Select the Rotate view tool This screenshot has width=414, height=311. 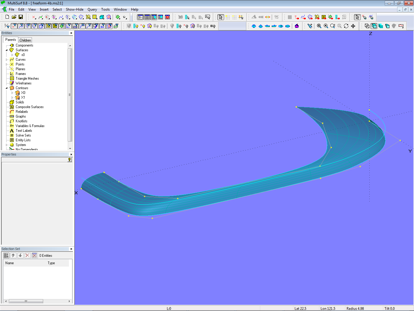click(x=346, y=26)
